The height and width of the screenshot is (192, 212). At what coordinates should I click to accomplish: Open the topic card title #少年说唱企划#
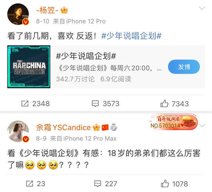(x=86, y=56)
